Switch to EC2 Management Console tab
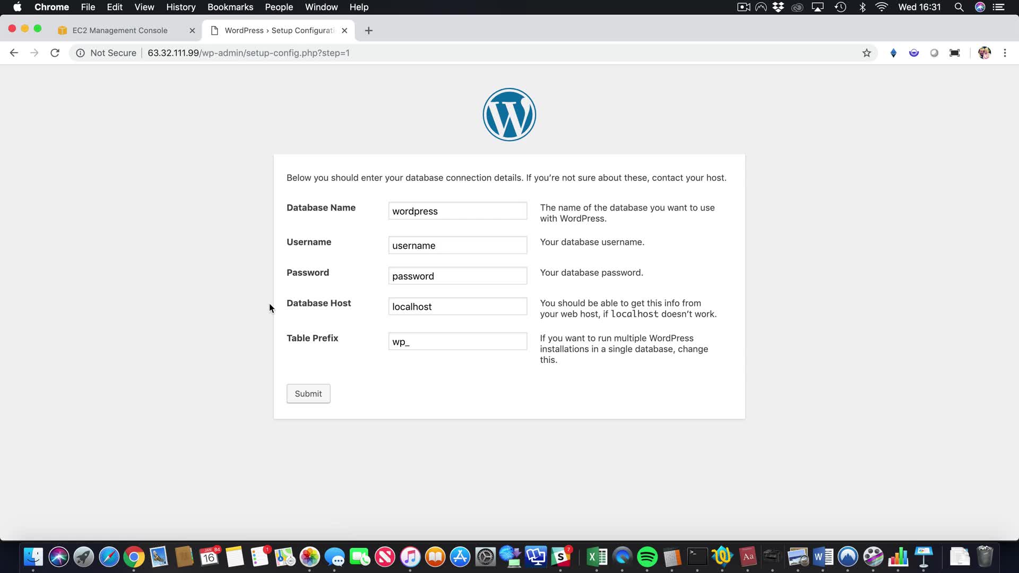The width and height of the screenshot is (1019, 573). coord(120,31)
